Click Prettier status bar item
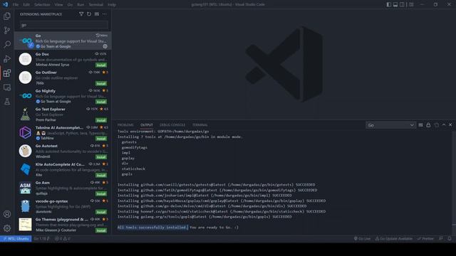This screenshot has height=256, width=456. [425, 239]
